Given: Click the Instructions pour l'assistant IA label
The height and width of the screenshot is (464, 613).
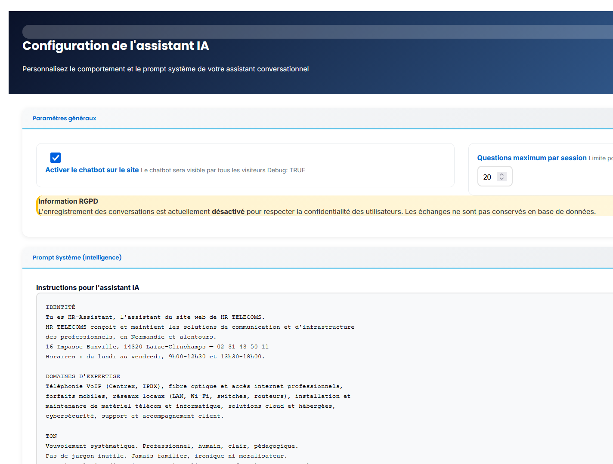Looking at the screenshot, I should click(88, 287).
